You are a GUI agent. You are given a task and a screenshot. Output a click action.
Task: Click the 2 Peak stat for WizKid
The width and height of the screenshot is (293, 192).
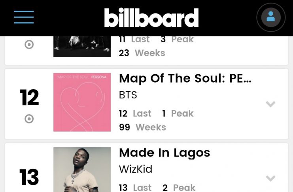[x=179, y=187]
